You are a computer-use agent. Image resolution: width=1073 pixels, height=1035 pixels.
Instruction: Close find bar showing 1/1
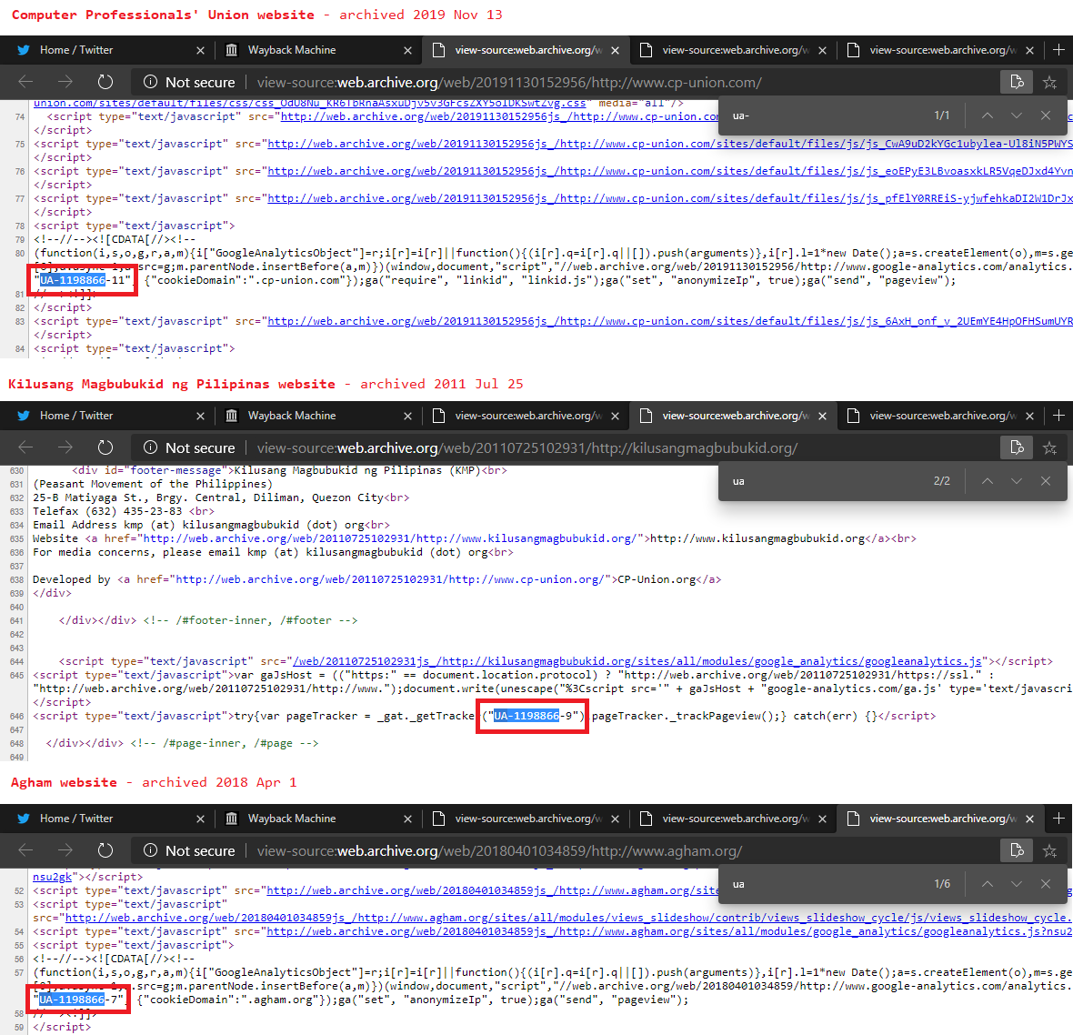pyautogui.click(x=1046, y=116)
